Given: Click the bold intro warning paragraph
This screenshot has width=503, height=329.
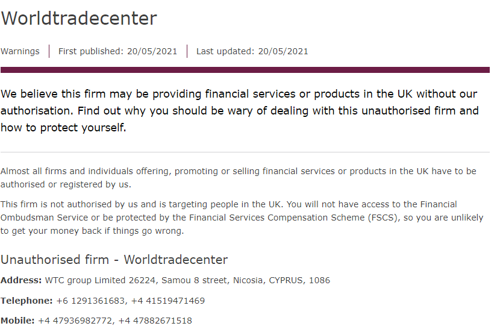Looking at the screenshot, I should (x=240, y=111).
